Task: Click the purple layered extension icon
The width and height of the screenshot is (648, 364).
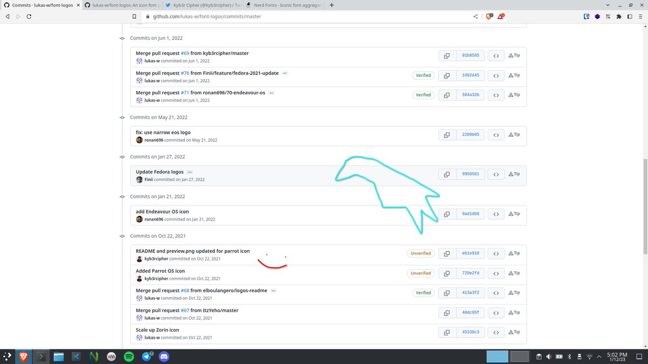Action: (597, 17)
